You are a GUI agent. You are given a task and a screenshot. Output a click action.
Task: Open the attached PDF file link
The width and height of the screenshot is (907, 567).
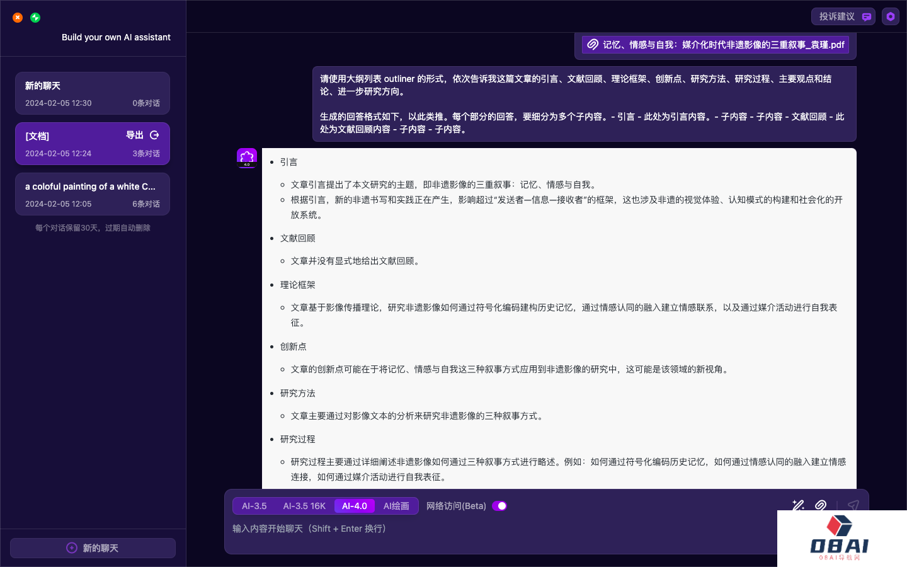coord(723,45)
